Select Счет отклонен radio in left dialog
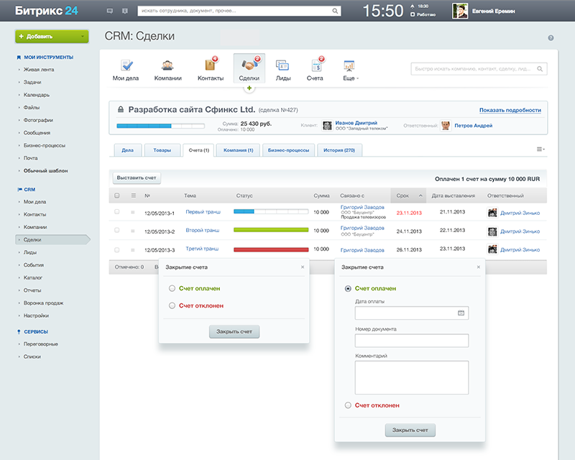 pyautogui.click(x=172, y=305)
